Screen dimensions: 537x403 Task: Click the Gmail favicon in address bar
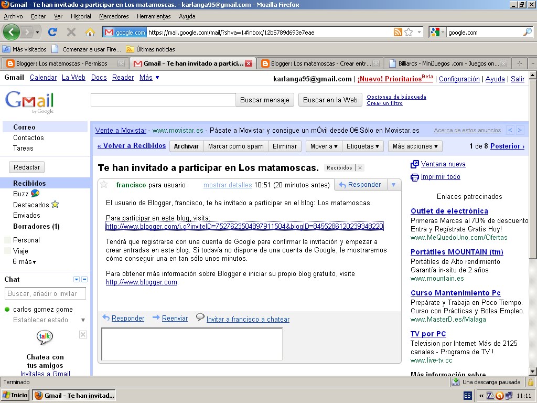[109, 32]
